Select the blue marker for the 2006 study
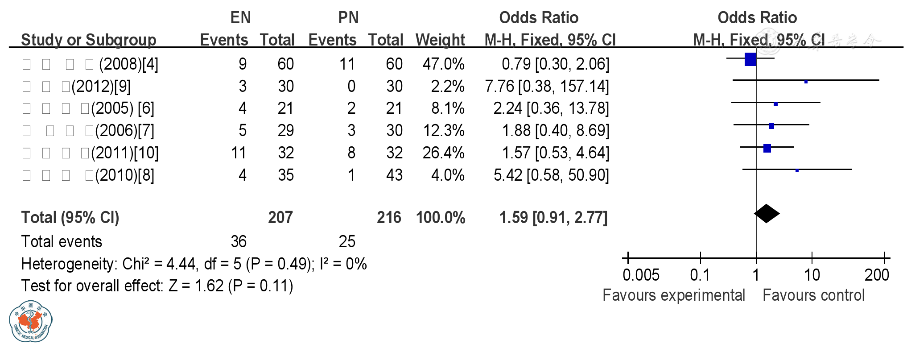The image size is (907, 348). pos(771,126)
